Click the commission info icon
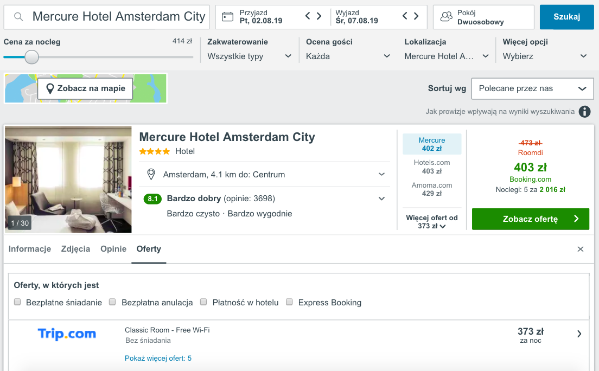The width and height of the screenshot is (599, 371). tap(584, 112)
